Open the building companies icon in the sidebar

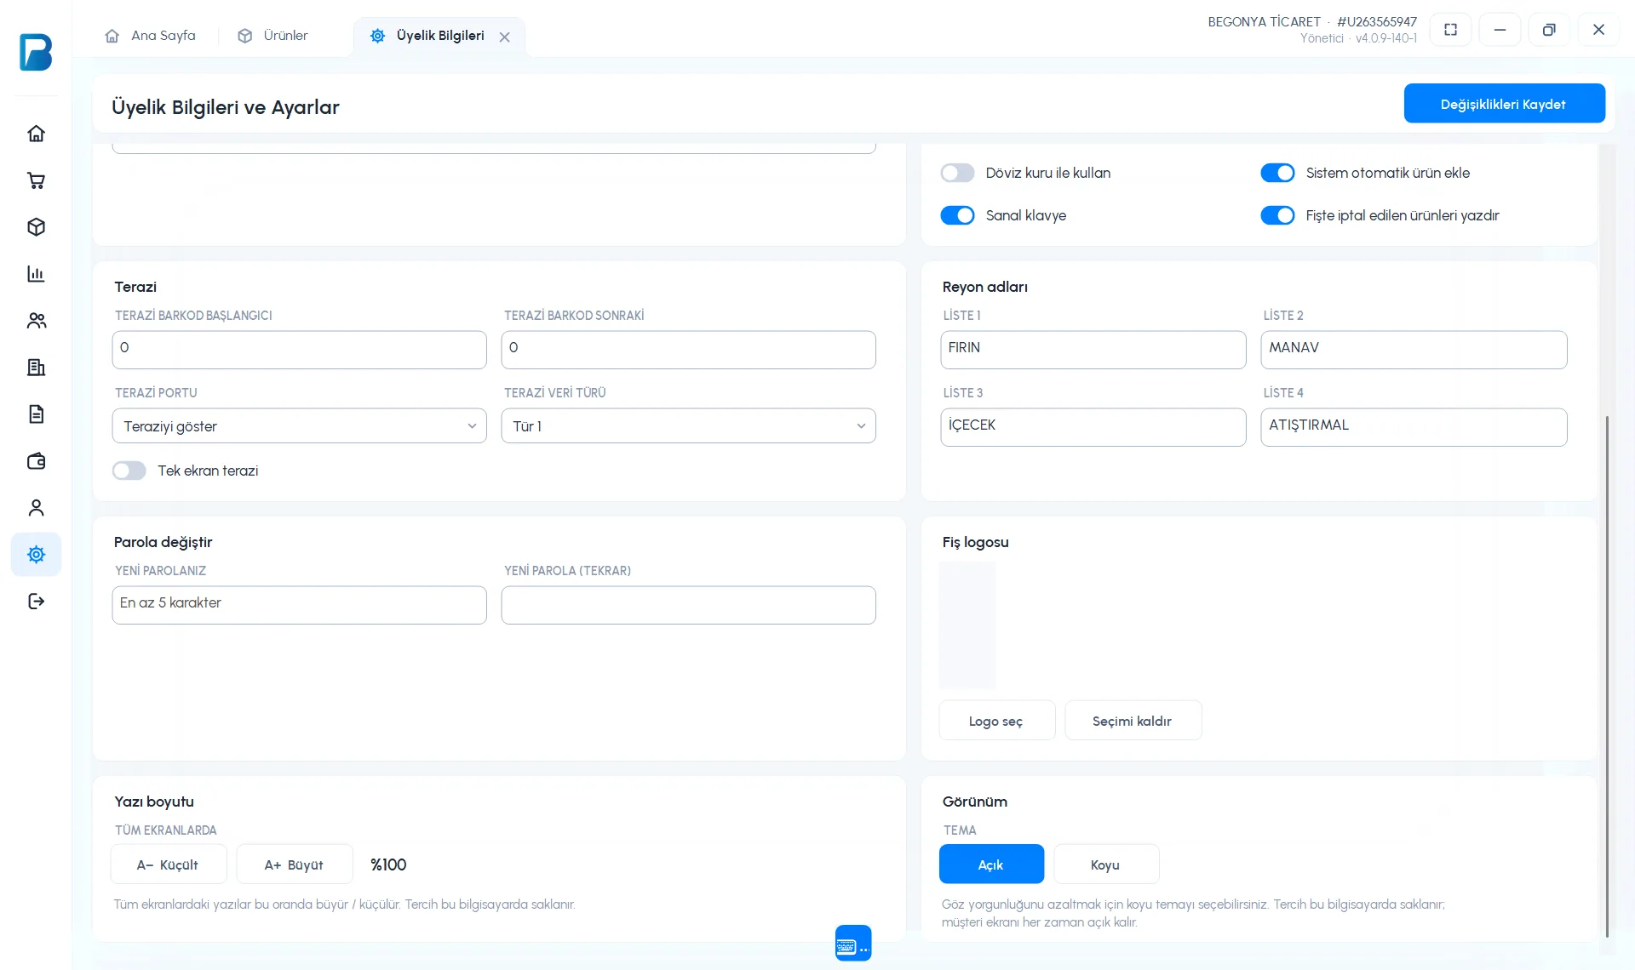(x=36, y=368)
